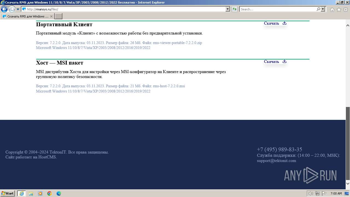Click the rms-host-7.2.2.0.msi version line

click(110, 86)
